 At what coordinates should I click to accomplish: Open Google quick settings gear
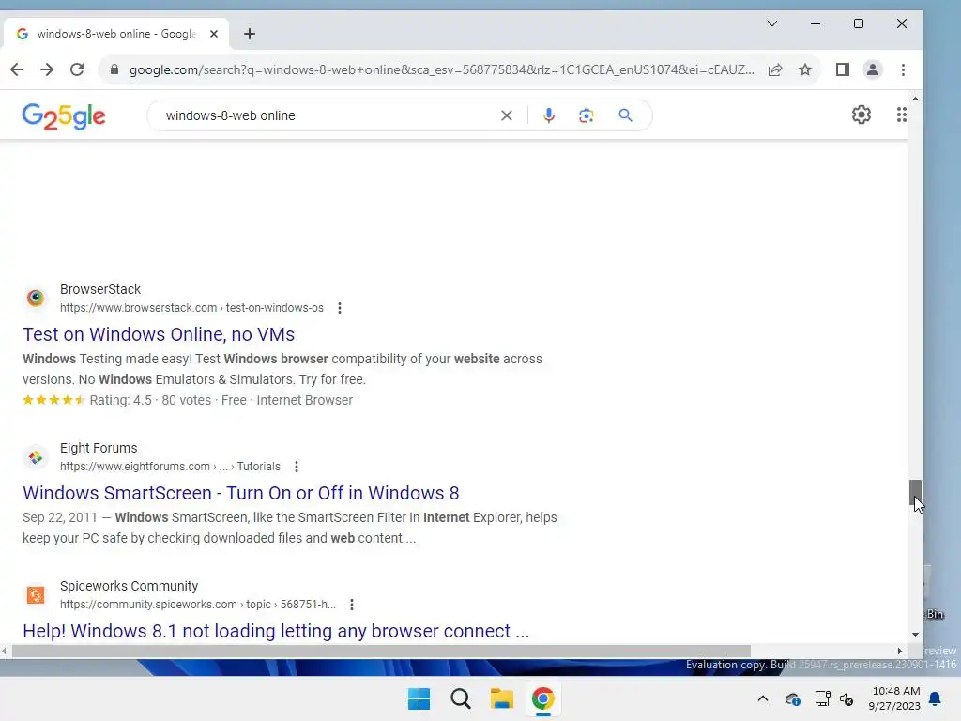(x=862, y=115)
